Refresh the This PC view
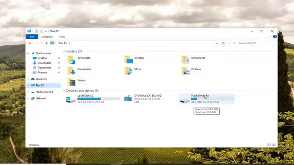Image resolution: width=294 pixels, height=165 pixels. pos(223,43)
